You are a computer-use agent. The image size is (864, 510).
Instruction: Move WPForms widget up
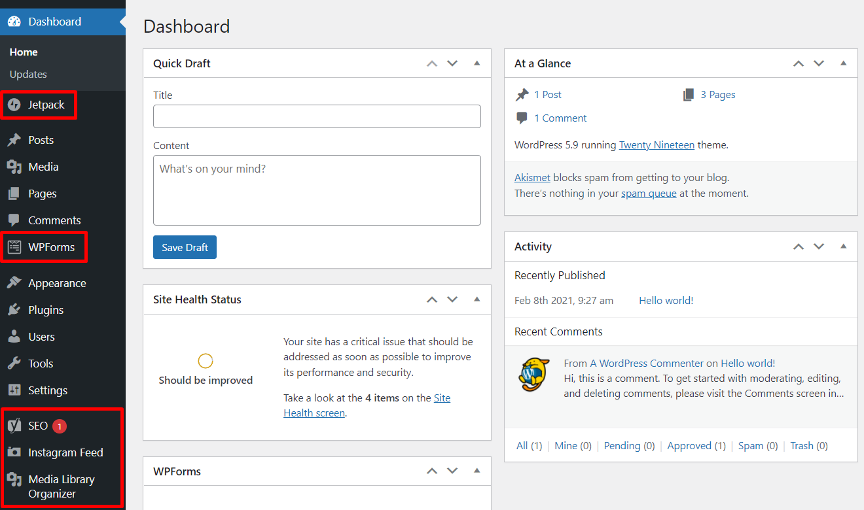click(x=431, y=471)
